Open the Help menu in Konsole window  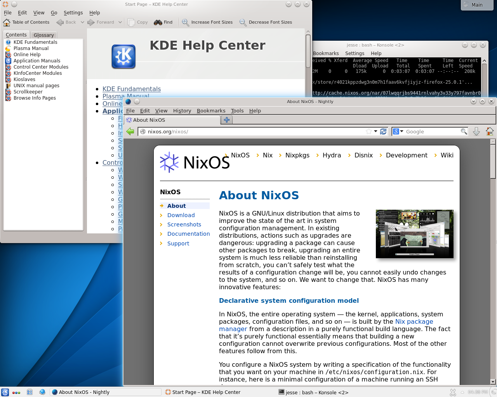pyautogui.click(x=376, y=53)
